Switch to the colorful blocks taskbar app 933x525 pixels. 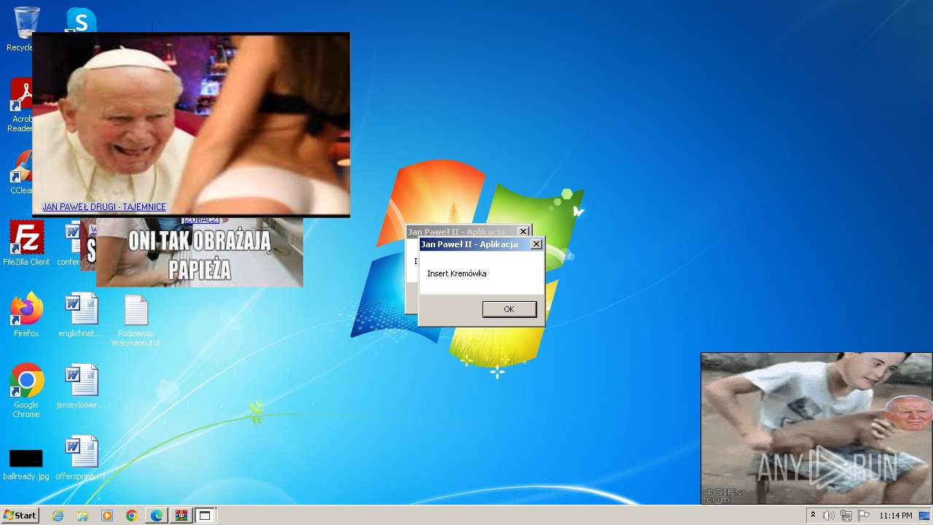tap(181, 516)
